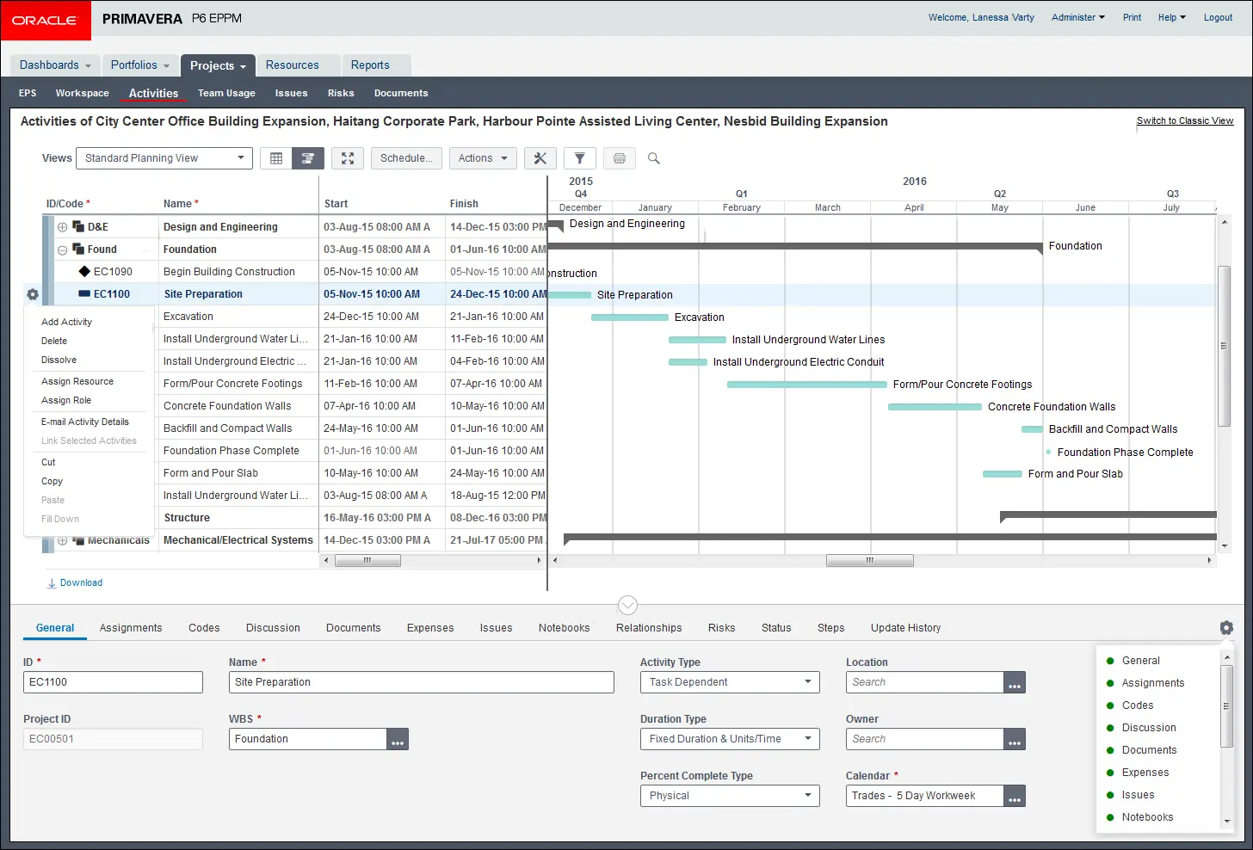Expand the D&E WBS row

tap(62, 227)
